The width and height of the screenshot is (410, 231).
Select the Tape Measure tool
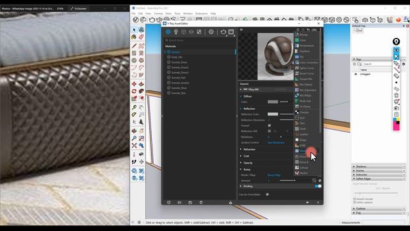click(134, 107)
